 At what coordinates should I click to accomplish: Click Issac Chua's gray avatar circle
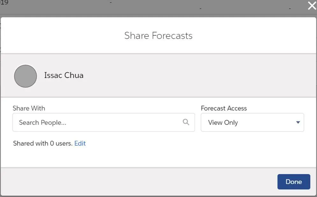(25, 76)
